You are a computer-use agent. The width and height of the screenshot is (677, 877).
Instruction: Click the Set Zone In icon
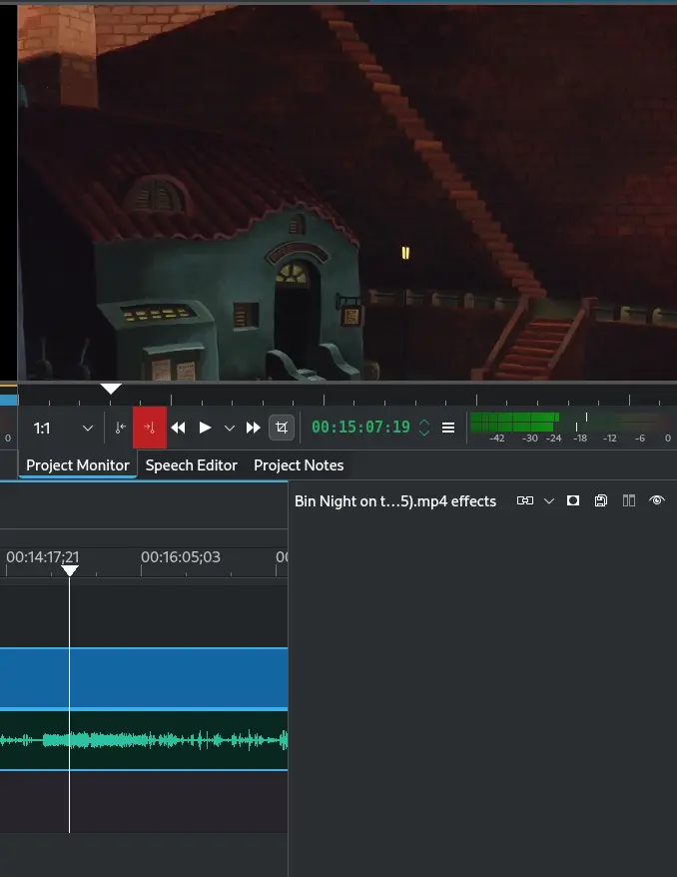pyautogui.click(x=120, y=428)
